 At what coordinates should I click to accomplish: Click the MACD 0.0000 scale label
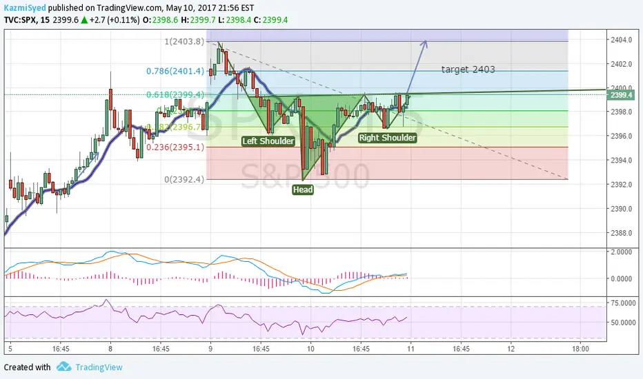point(621,278)
